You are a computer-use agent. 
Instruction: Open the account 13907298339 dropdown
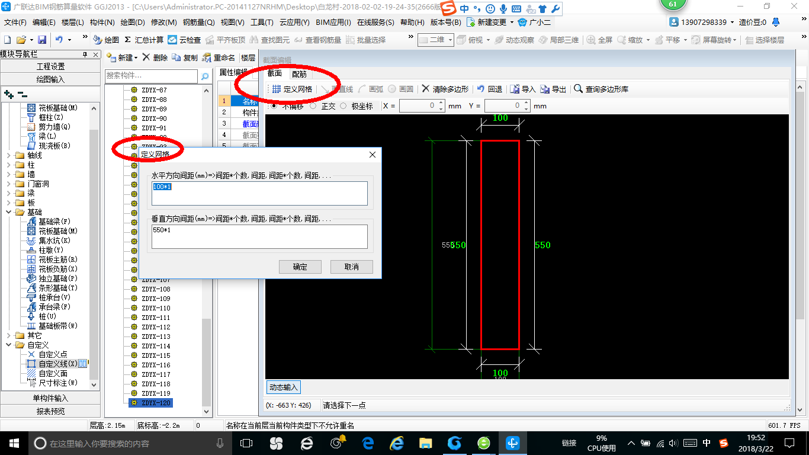[733, 22]
